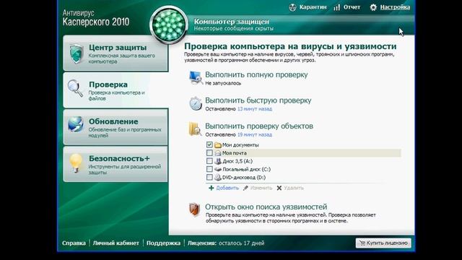Screen dimensions: 462x260
Task: Open the Безопасность+ section
Action: (115, 164)
